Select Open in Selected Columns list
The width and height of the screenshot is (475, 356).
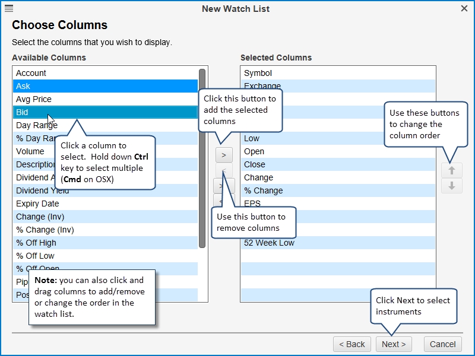tap(338, 151)
